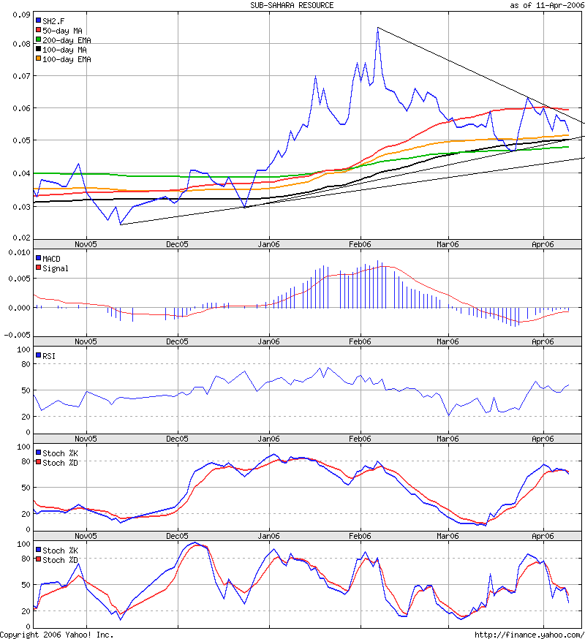Click the blue MACD legend swatch
585x639 pixels.
click(x=39, y=259)
